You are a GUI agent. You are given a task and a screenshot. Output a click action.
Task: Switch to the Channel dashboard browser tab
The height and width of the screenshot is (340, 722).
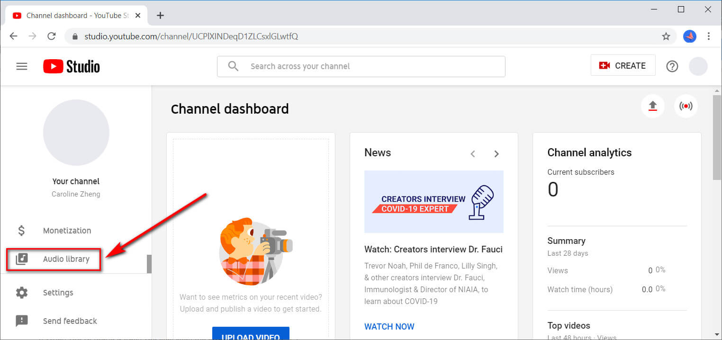pos(71,15)
